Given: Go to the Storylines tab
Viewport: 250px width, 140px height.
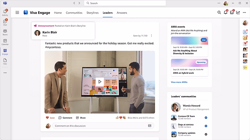Looking at the screenshot, I should click(93, 13).
